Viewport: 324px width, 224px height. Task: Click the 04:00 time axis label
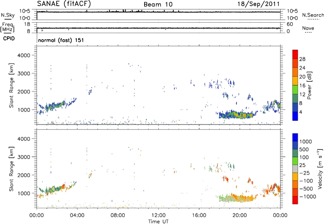pyautogui.click(x=77, y=216)
